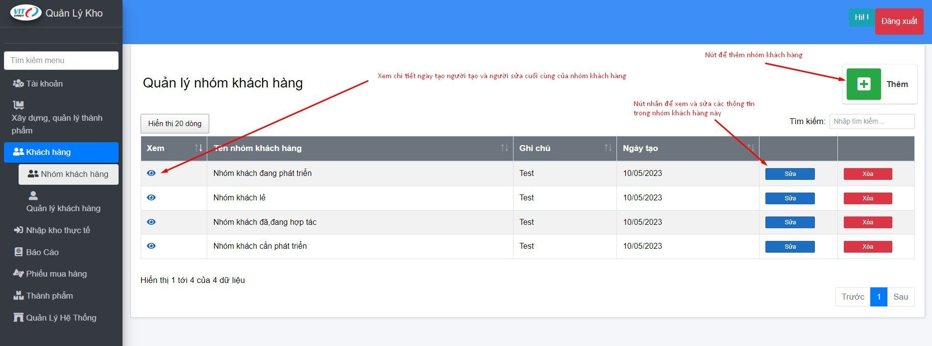Click the Thành phẩm boxes icon
Viewport: 932px width, 346px height.
[19, 296]
